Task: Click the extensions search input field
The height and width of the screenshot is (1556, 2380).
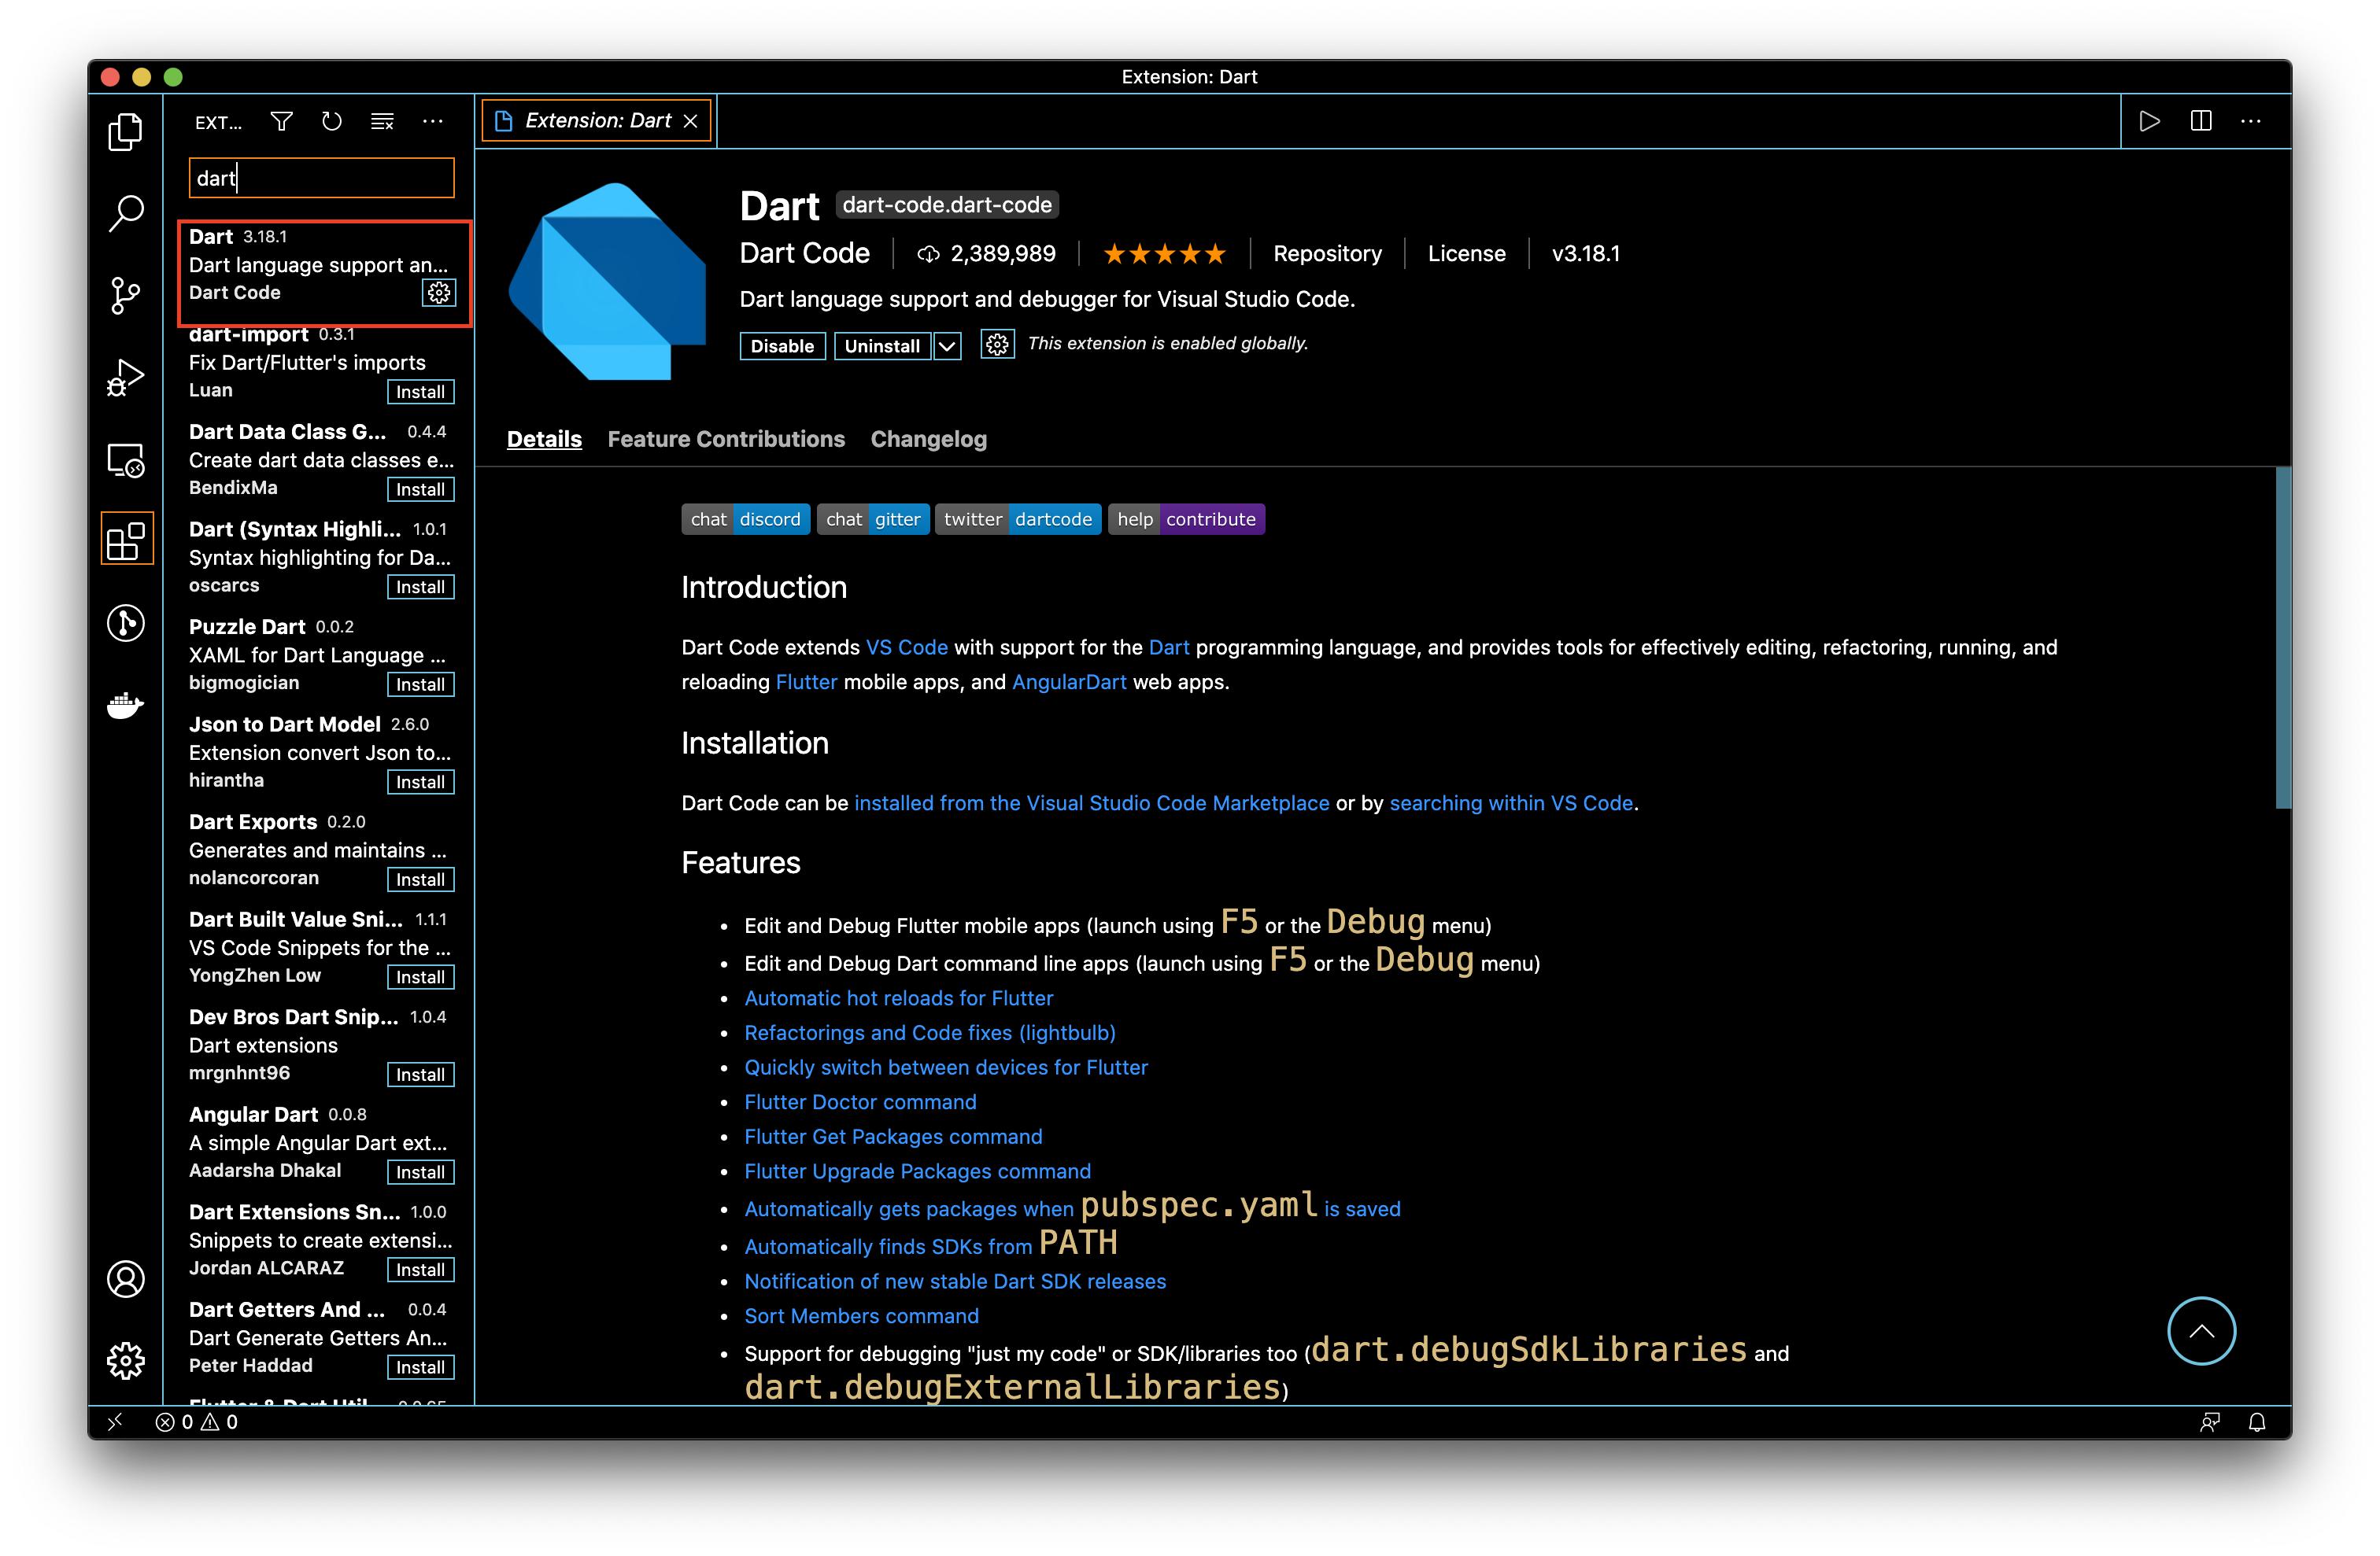Action: point(322,178)
